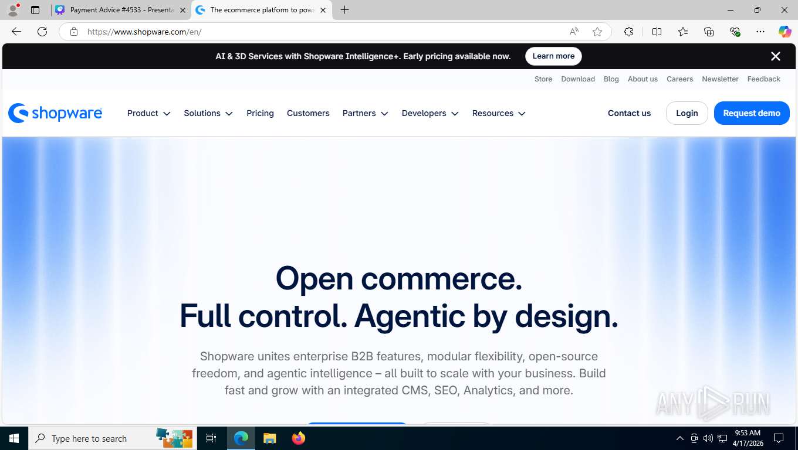The width and height of the screenshot is (798, 450).
Task: Open Favorites list icon
Action: point(683,32)
